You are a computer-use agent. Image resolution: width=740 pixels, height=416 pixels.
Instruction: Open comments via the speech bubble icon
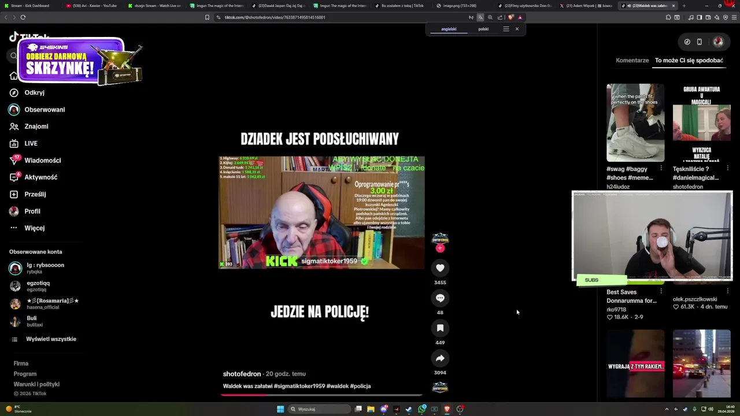[x=440, y=298]
